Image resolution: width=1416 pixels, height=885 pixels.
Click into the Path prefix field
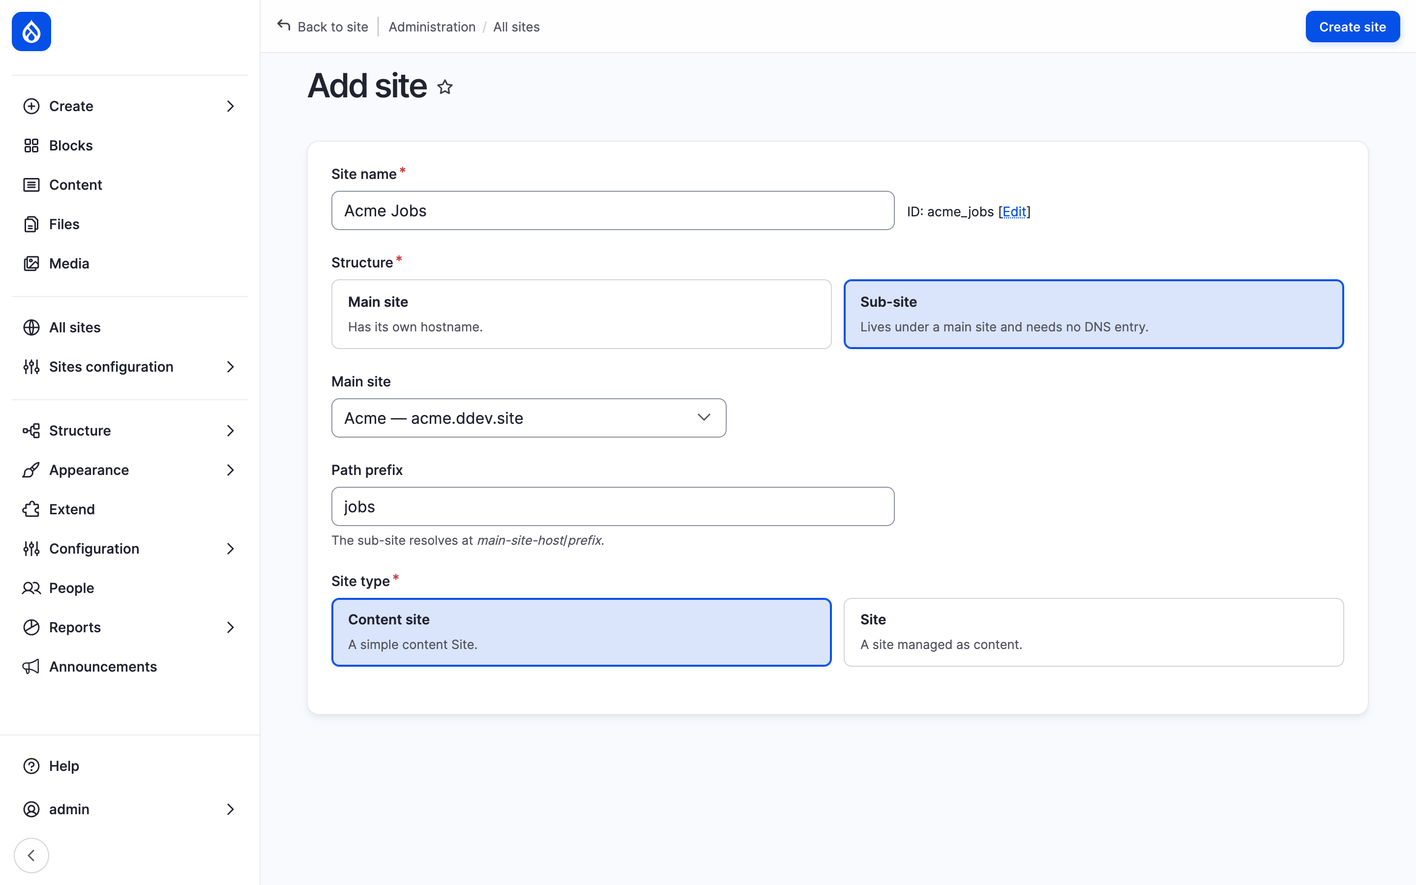(x=613, y=506)
